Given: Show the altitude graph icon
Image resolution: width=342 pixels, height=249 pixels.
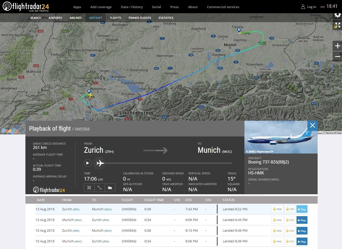Looking at the screenshot, I should point(110,188).
